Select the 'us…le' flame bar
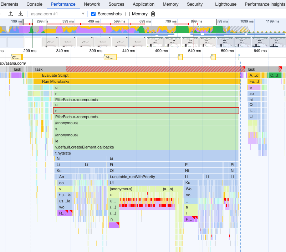 tap(65, 201)
